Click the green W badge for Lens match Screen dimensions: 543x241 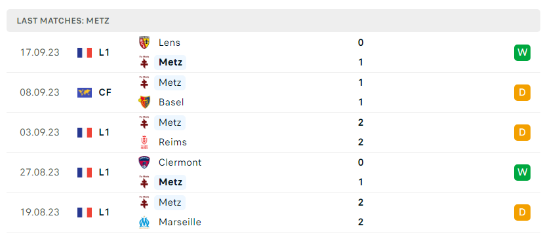[522, 52]
